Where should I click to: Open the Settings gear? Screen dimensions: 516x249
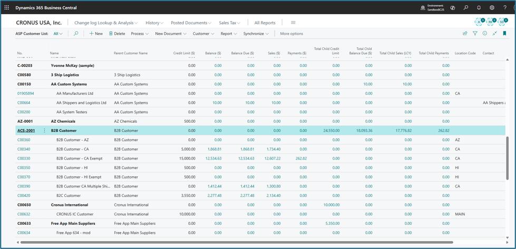tap(492, 7)
